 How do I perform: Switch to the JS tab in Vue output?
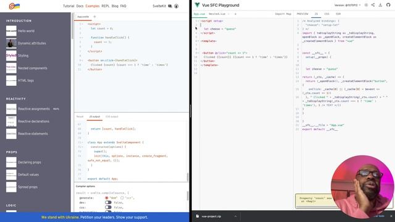[x=316, y=14]
